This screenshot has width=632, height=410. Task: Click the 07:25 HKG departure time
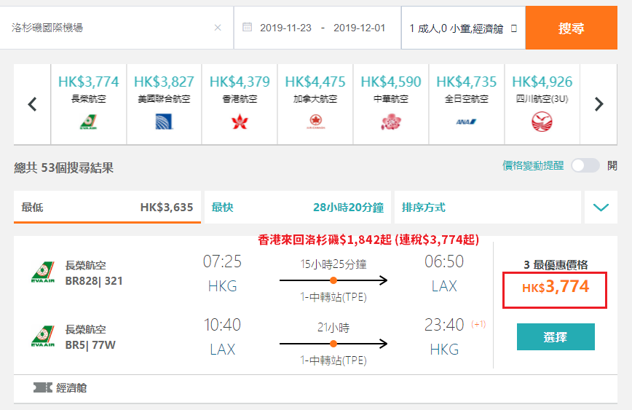[222, 261]
